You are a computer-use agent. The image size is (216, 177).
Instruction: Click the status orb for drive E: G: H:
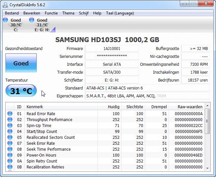pos(32,20)
